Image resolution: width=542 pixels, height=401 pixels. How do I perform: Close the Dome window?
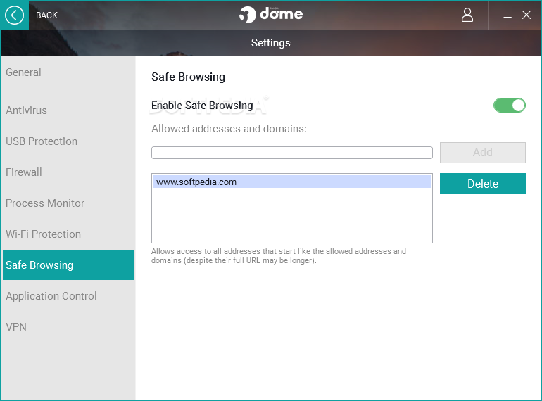526,15
